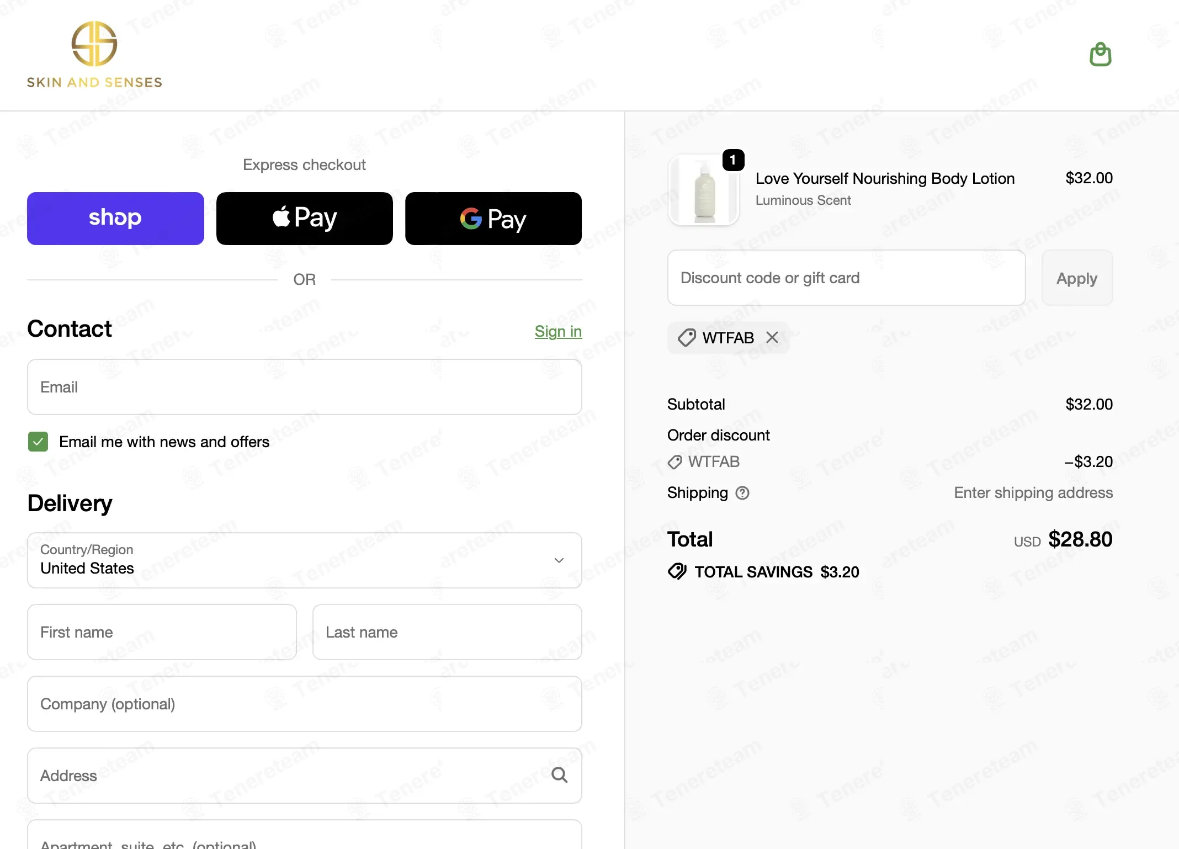Uncheck Email me with news and offers

click(x=38, y=442)
